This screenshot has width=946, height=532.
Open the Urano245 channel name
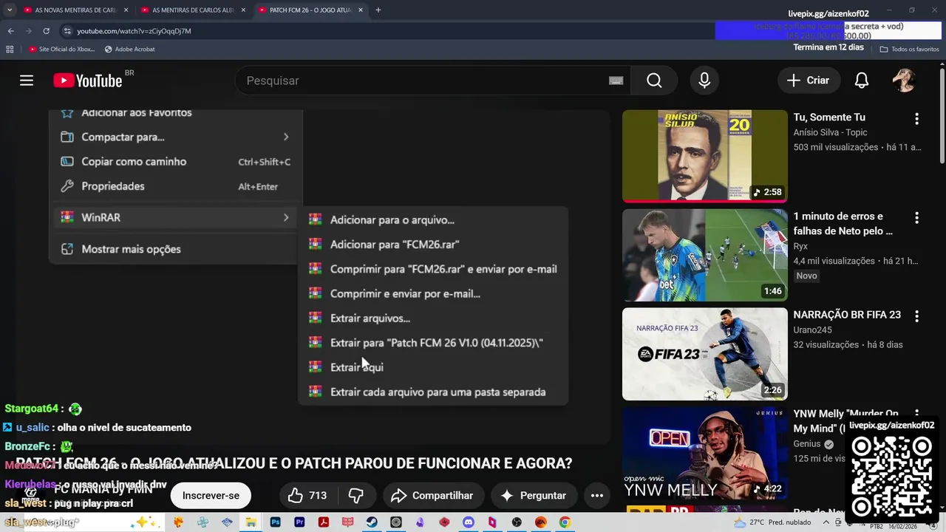812,330
